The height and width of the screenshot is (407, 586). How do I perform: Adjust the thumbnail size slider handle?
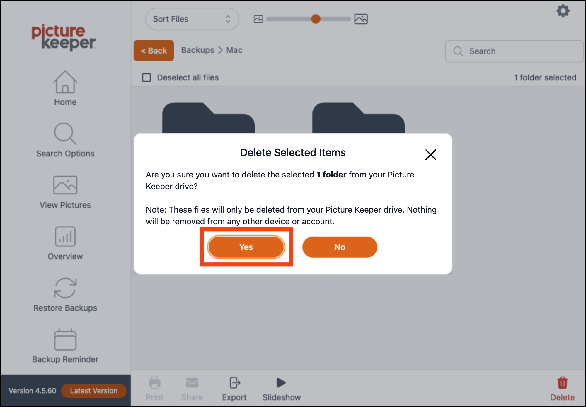(316, 19)
